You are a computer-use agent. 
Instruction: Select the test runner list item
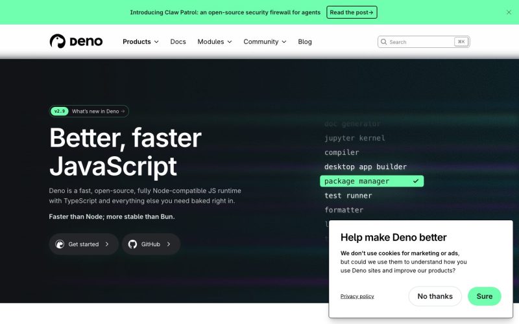[x=348, y=196]
